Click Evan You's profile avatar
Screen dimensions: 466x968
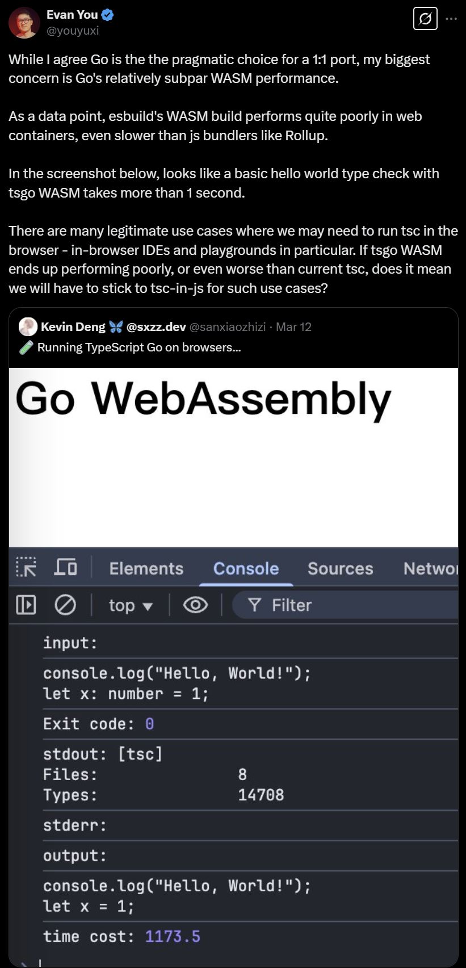pyautogui.click(x=24, y=23)
